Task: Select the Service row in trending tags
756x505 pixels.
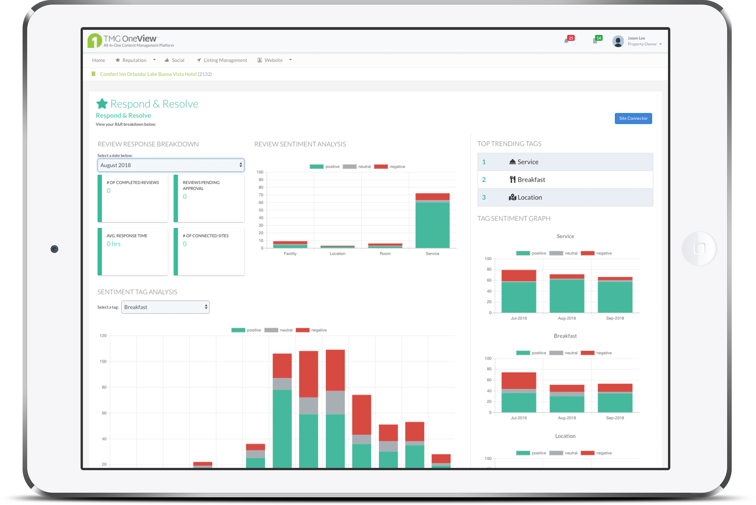Action: (x=565, y=162)
